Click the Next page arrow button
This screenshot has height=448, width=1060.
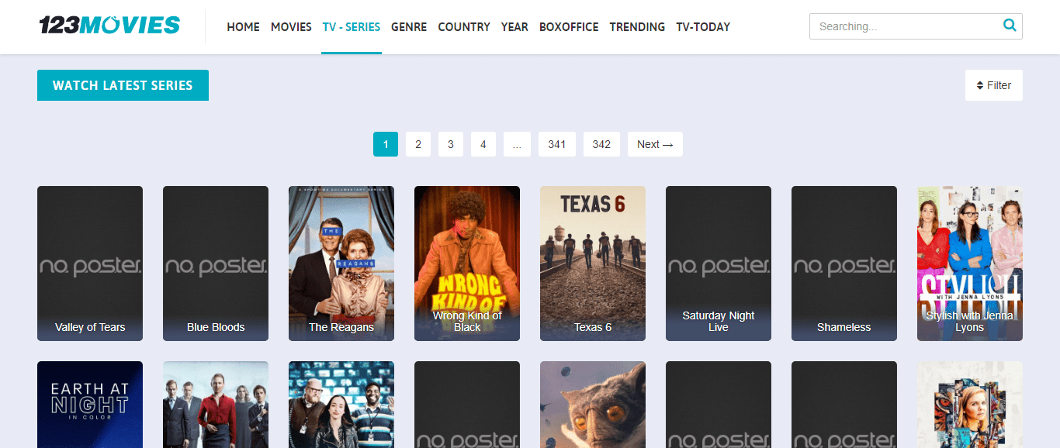tap(655, 144)
